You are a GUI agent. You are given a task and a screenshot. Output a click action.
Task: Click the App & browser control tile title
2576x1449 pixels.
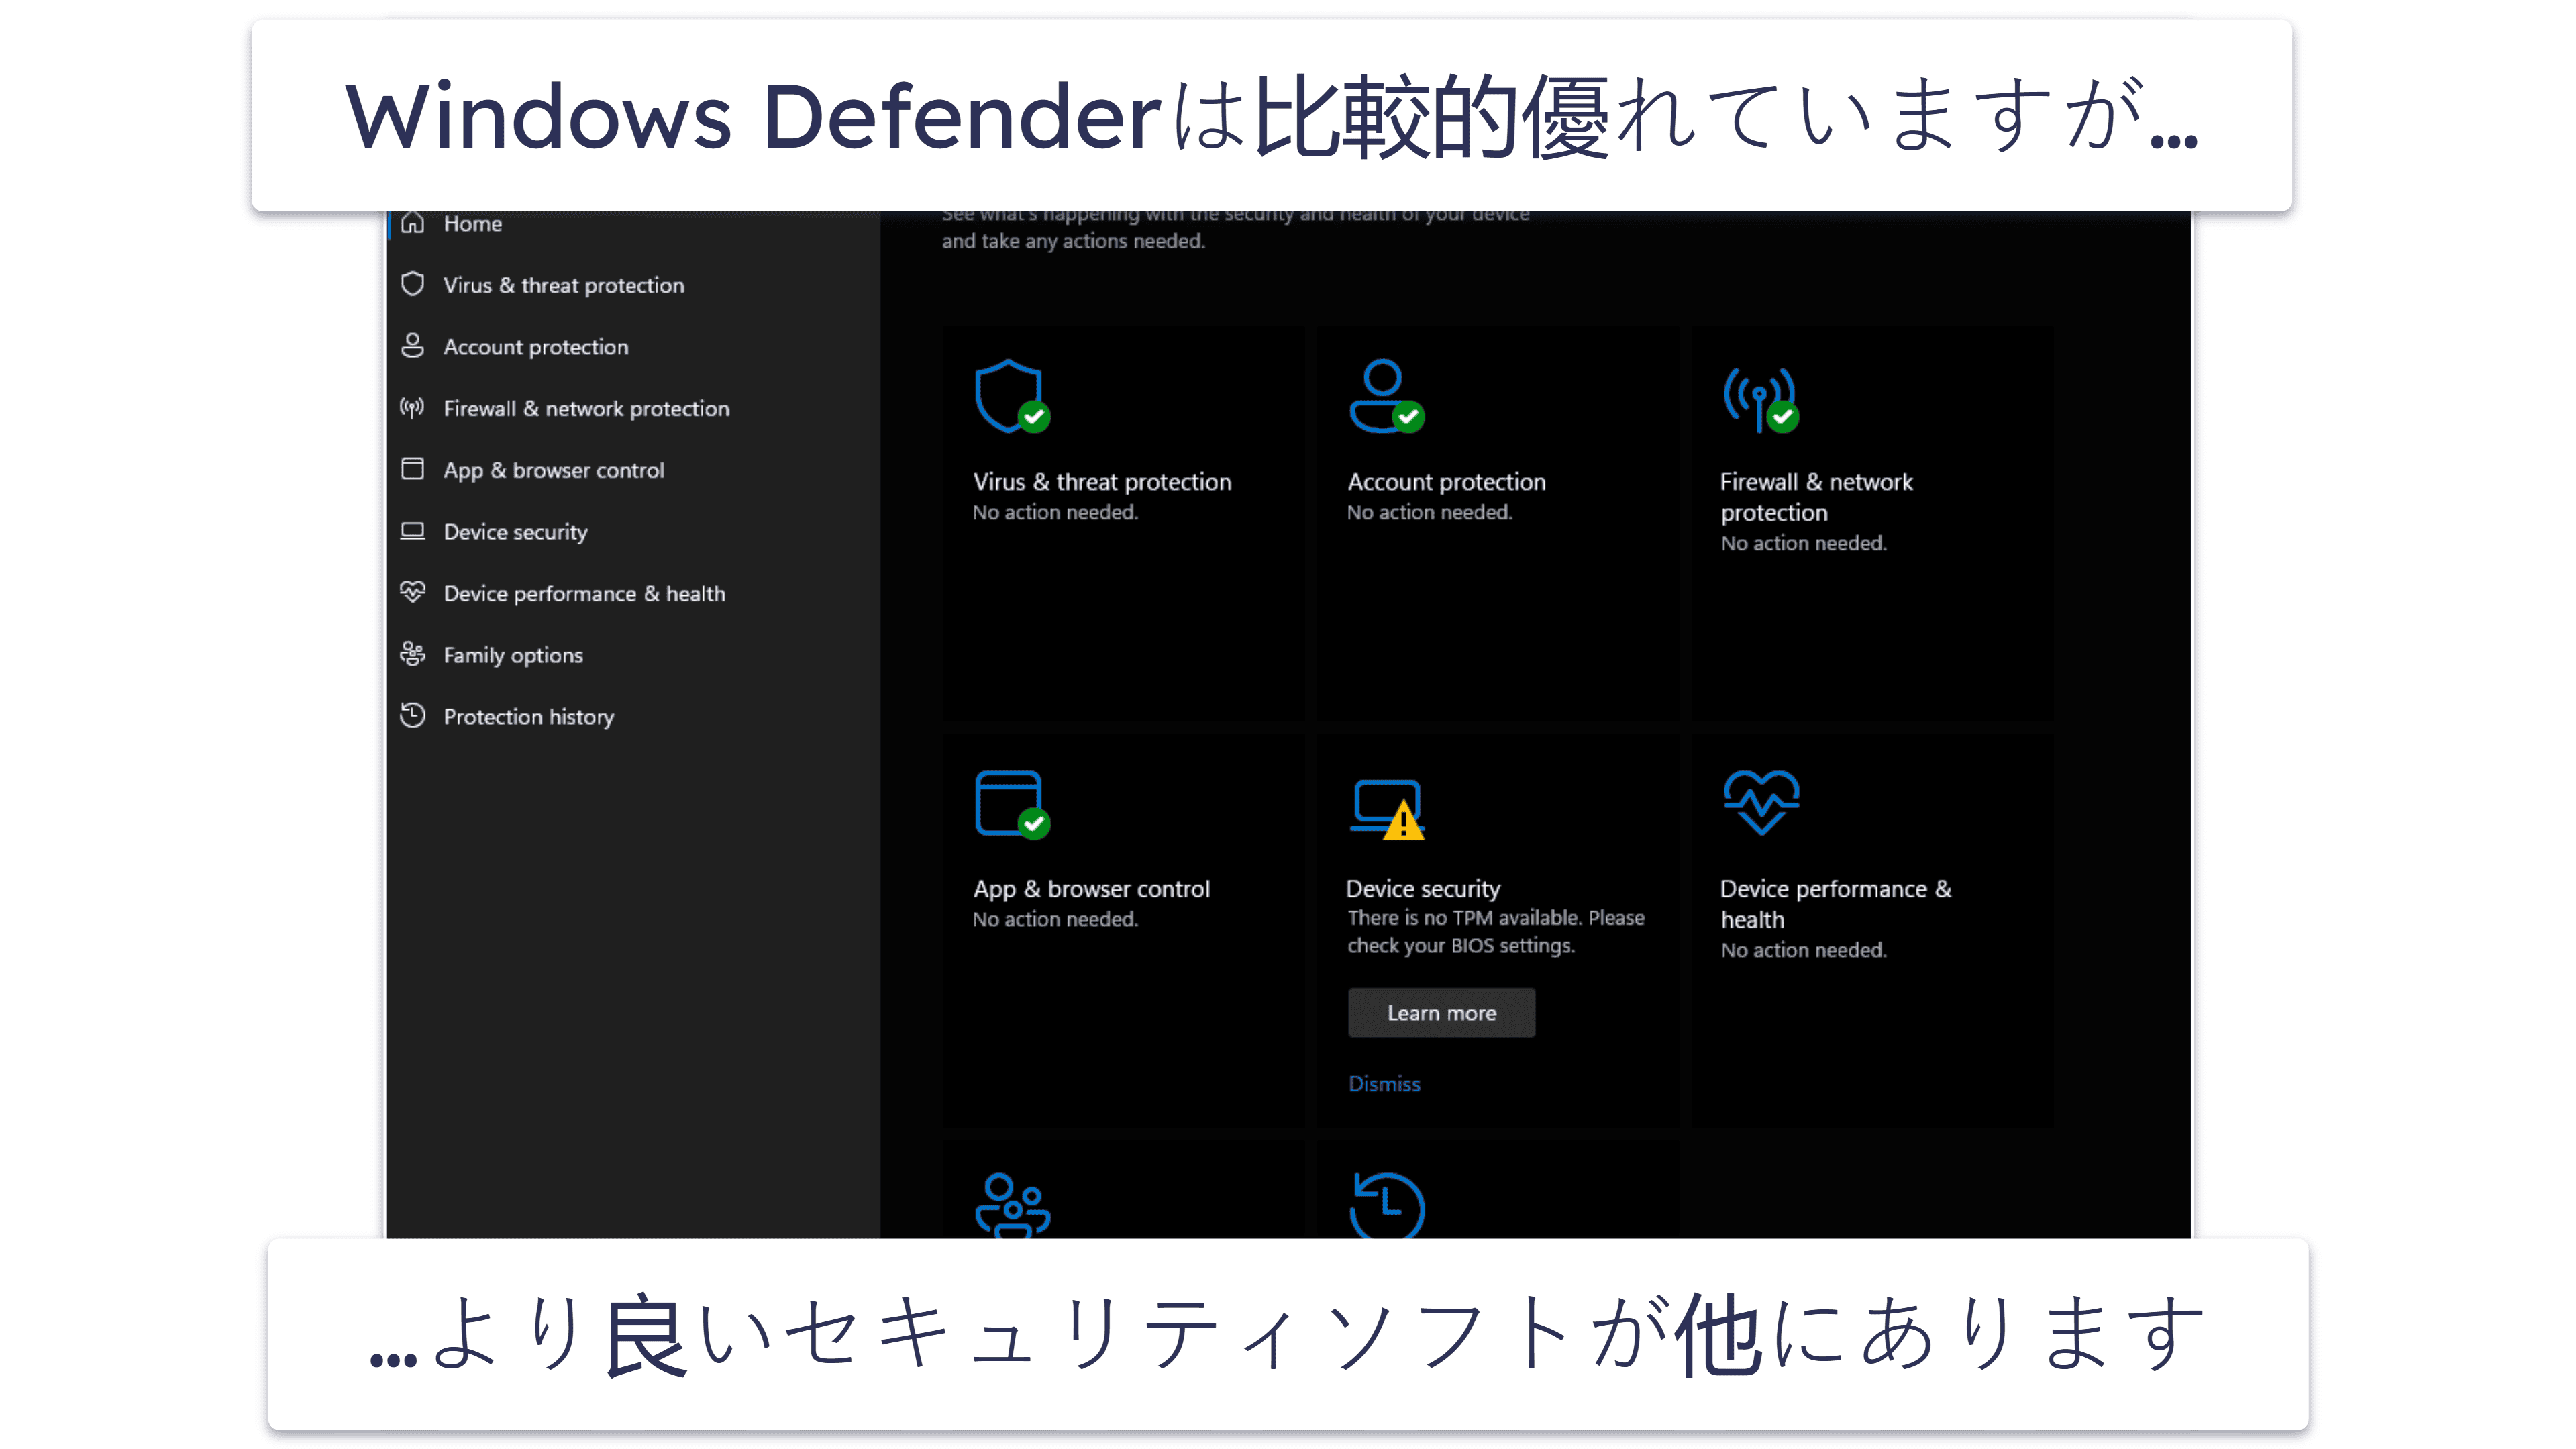(x=1091, y=889)
